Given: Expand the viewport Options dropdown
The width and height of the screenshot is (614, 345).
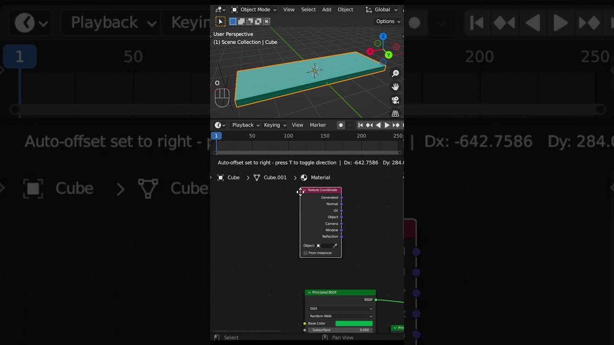Looking at the screenshot, I should click(x=388, y=22).
